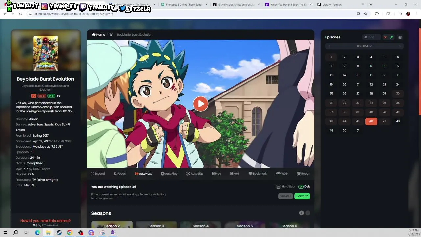
Task: Open the Adventure genre link
Action: click(36, 125)
